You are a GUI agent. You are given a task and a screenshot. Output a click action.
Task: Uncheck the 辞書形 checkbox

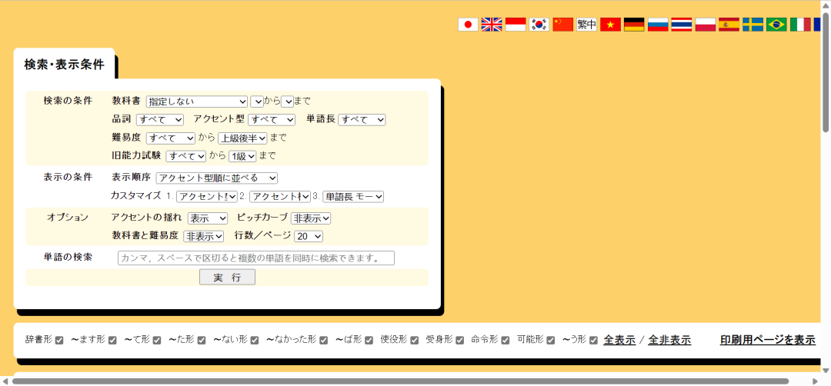[x=59, y=341]
